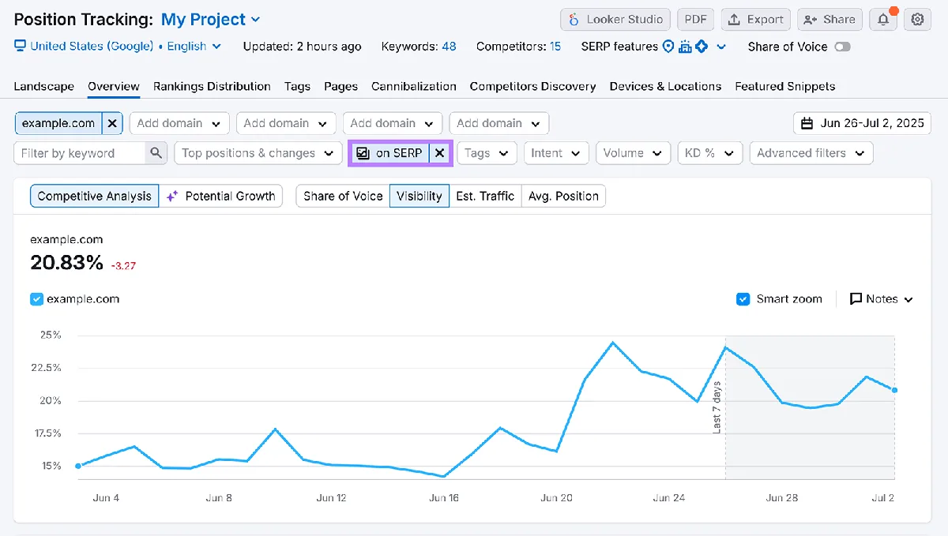Expand the SERP features chevron

click(720, 47)
